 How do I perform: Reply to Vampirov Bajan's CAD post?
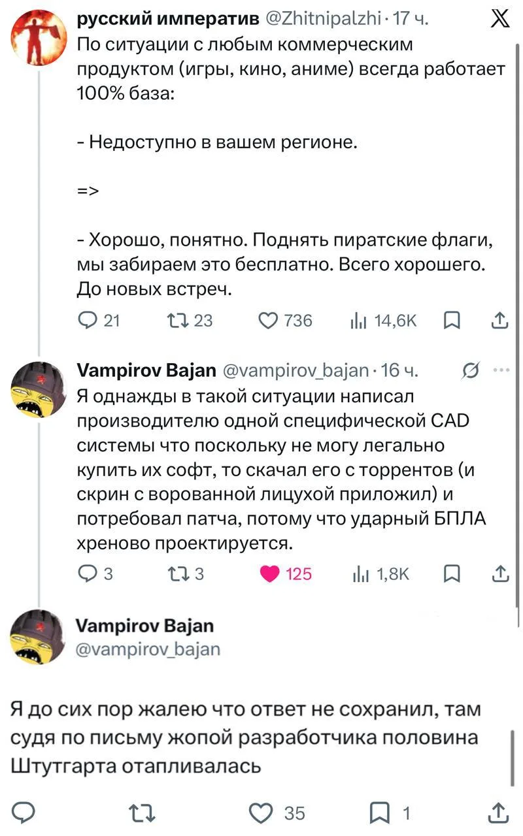(95, 573)
